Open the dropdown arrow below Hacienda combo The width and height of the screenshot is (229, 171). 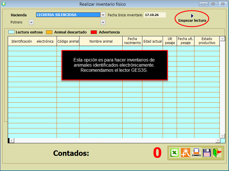[x=103, y=22]
